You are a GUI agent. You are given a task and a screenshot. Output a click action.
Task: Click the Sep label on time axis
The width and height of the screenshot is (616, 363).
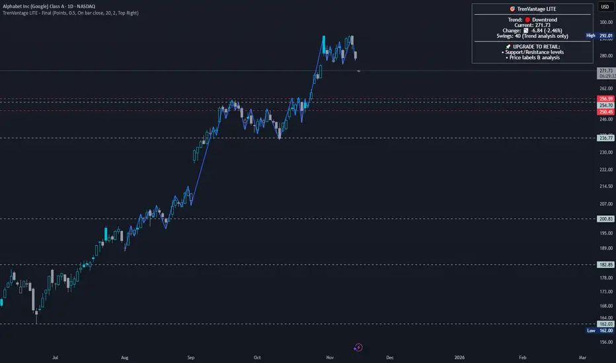point(191,358)
